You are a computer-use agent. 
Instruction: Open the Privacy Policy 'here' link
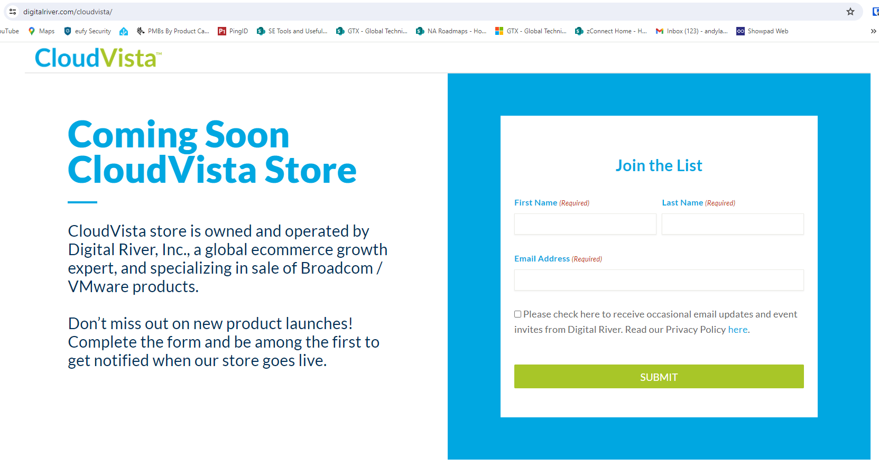tap(738, 330)
